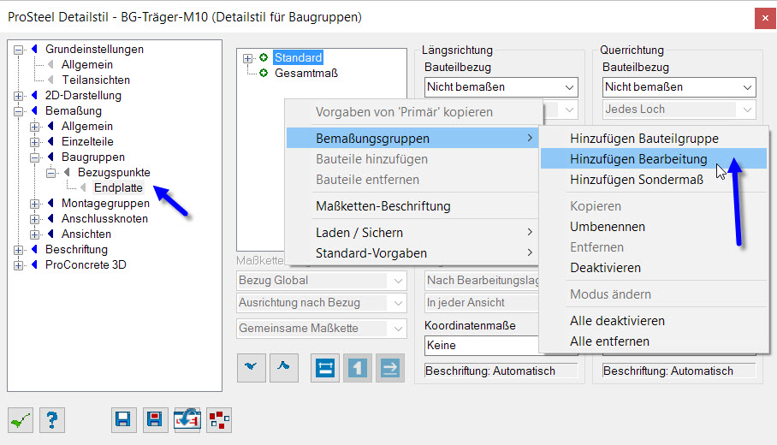This screenshot has height=445, width=777.
Task: Select the Standard dimension group
Action: [x=299, y=57]
